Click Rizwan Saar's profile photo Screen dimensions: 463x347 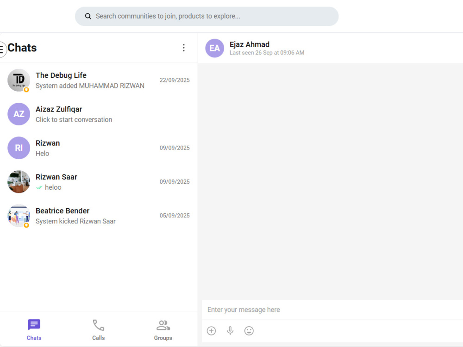click(x=19, y=182)
